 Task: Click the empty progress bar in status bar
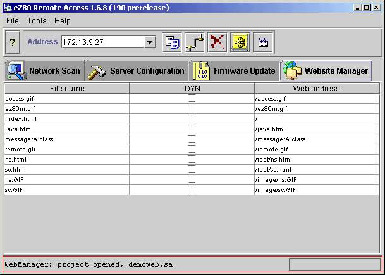tap(334, 264)
